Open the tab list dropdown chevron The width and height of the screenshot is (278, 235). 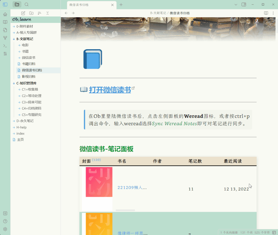236,5
